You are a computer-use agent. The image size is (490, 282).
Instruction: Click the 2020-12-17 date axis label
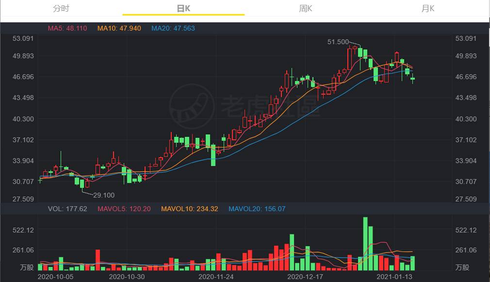[x=305, y=277]
